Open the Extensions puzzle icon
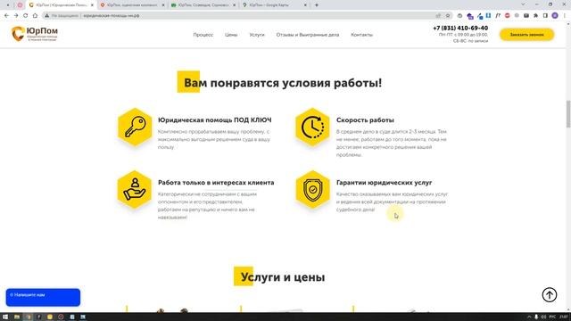 (x=535, y=16)
